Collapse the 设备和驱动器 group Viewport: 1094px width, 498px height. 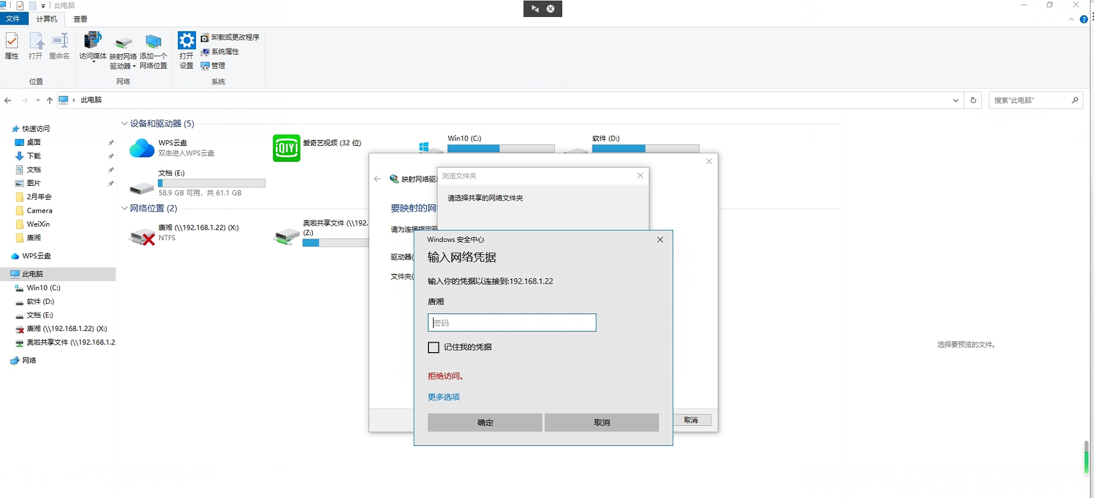coord(124,124)
